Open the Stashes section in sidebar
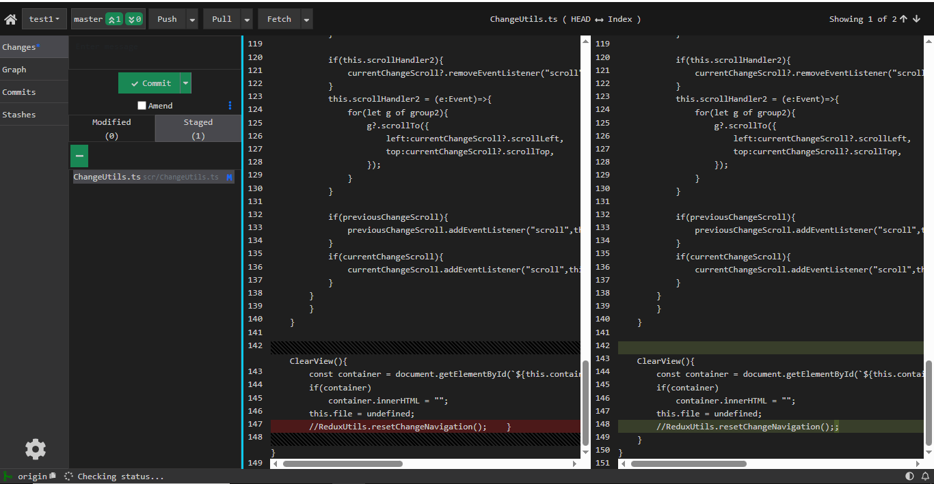 (x=34, y=115)
